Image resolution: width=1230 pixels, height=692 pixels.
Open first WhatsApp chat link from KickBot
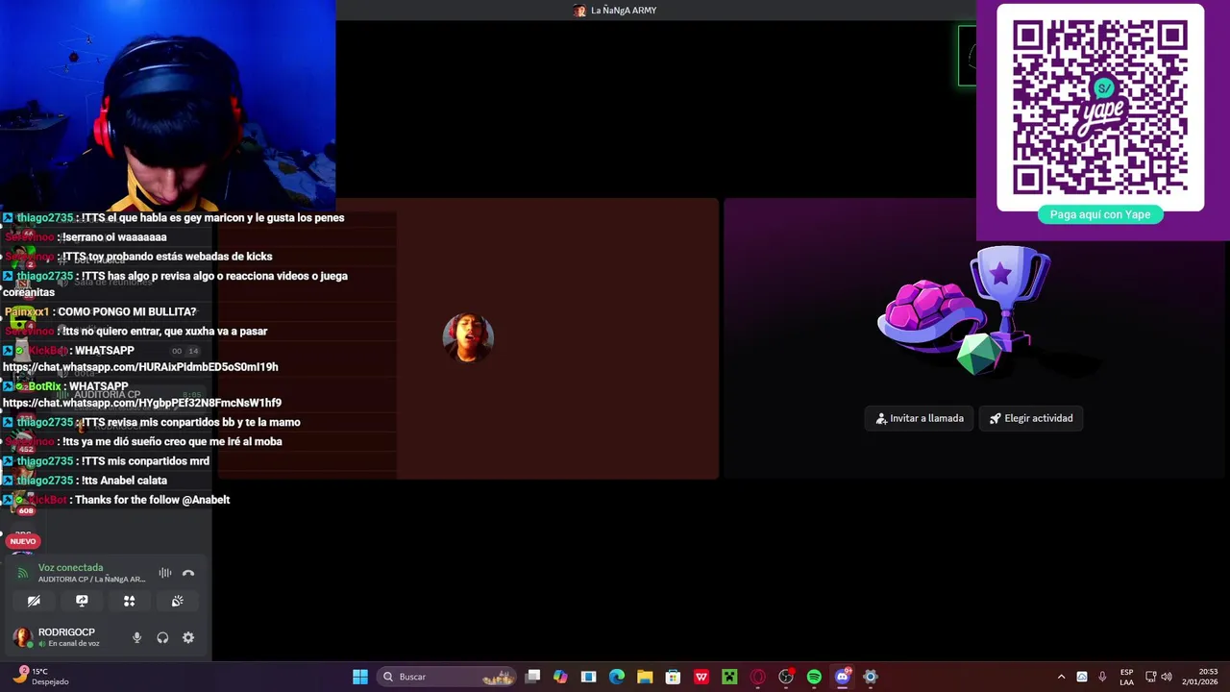140,367
